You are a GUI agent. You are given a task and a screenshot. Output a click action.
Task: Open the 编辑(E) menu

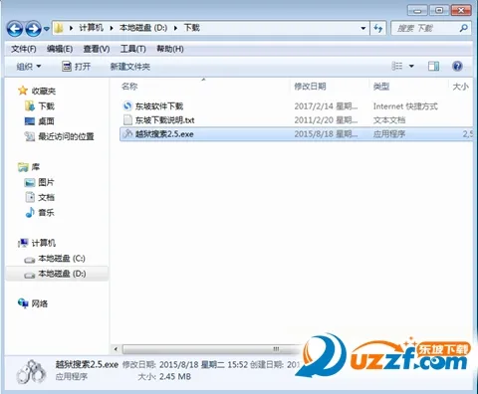click(60, 49)
